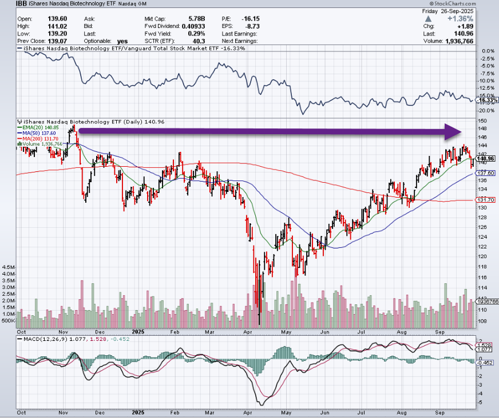Viewport: 499px width, 418px height.
Task: Click the Optionable yes value
Action: tap(122, 41)
